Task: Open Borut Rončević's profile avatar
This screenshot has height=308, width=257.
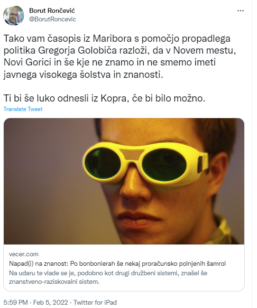Action: coord(14,16)
